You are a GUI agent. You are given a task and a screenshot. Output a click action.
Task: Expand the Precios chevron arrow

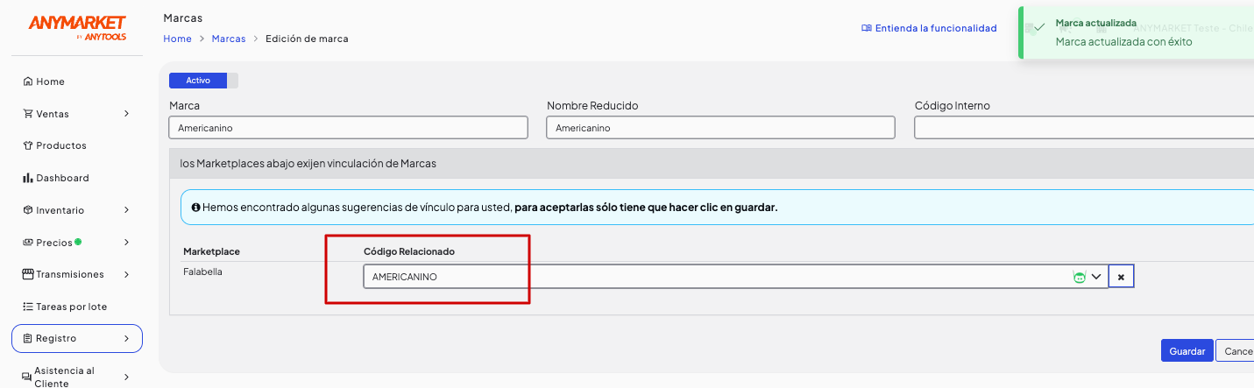coord(127,243)
